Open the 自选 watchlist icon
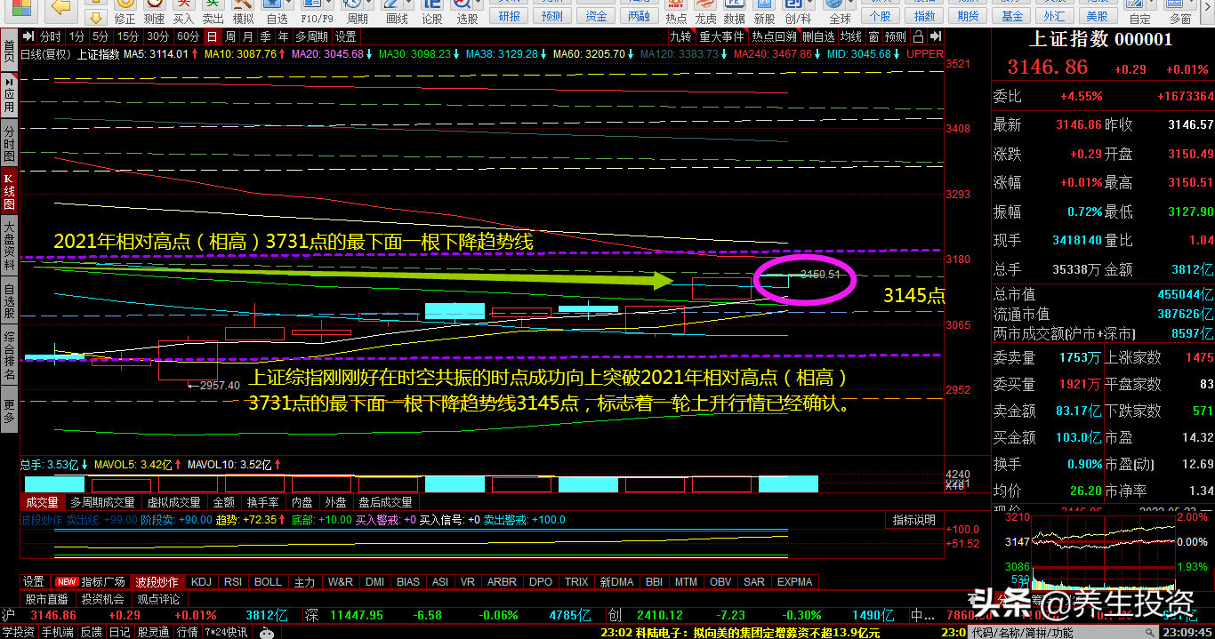The image size is (1215, 639). (277, 12)
